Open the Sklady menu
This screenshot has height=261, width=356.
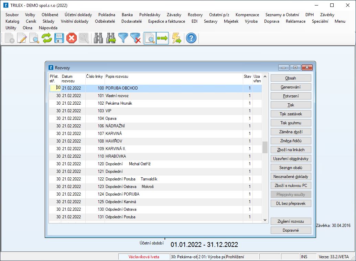coord(48,21)
